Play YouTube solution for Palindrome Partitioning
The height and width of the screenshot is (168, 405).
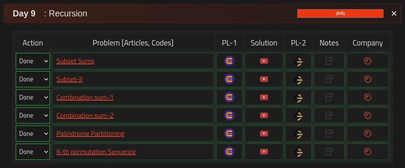264,133
